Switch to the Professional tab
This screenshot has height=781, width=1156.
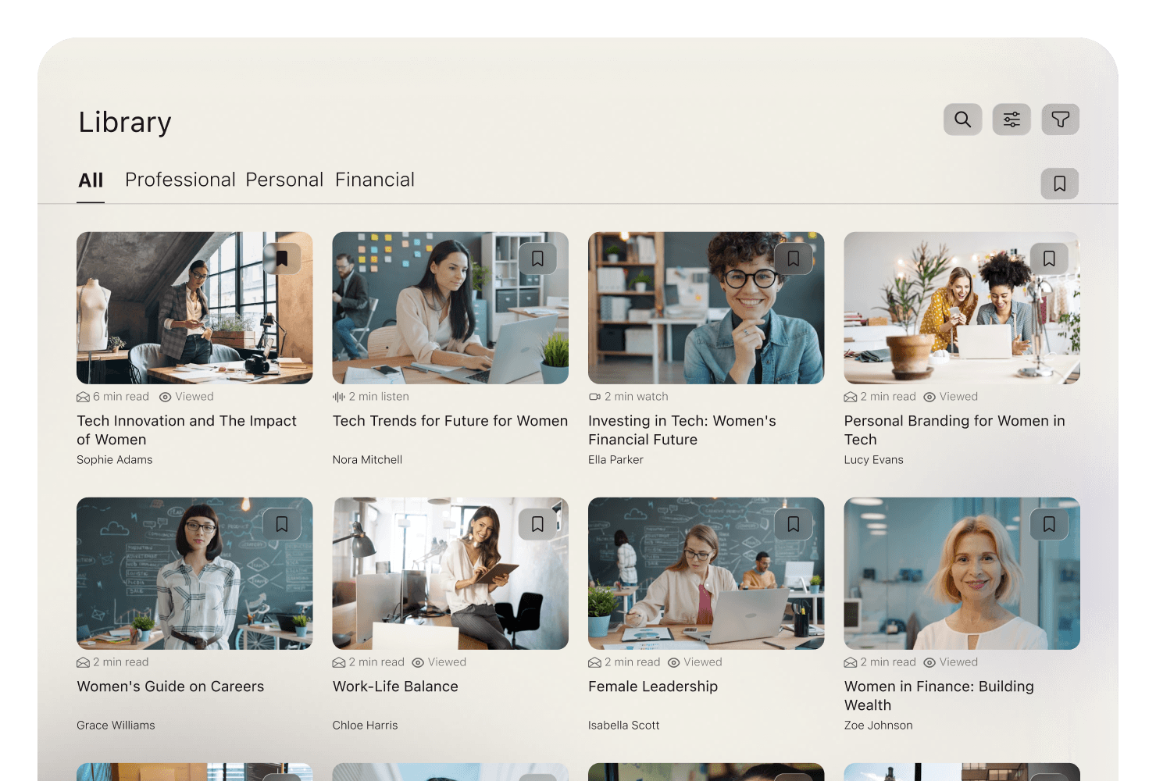(180, 180)
